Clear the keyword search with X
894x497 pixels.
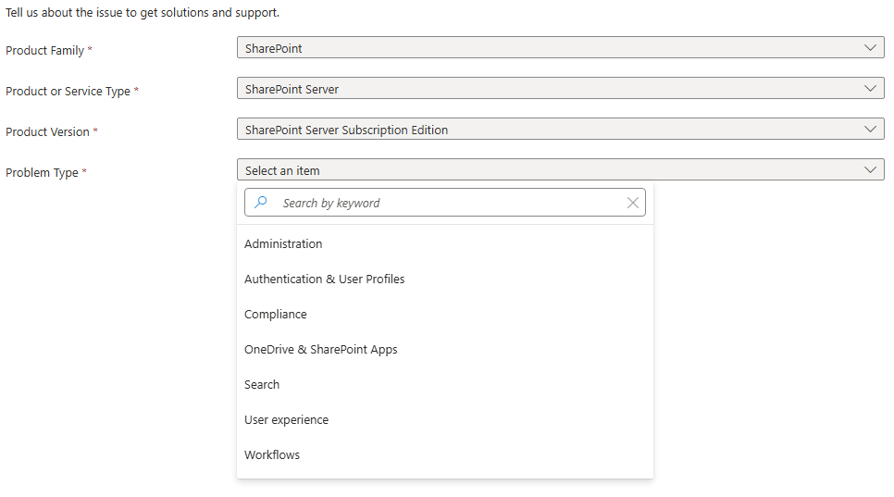pyautogui.click(x=632, y=203)
